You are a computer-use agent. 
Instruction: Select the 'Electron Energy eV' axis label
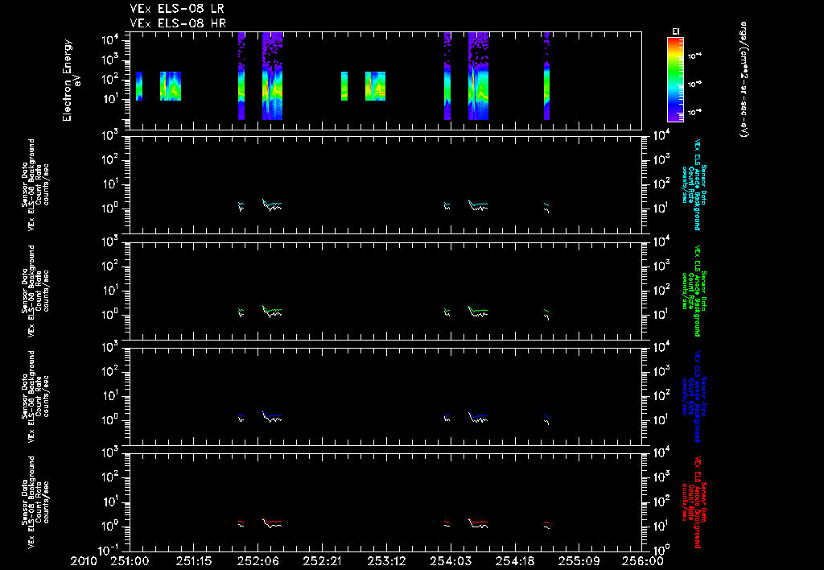point(72,81)
